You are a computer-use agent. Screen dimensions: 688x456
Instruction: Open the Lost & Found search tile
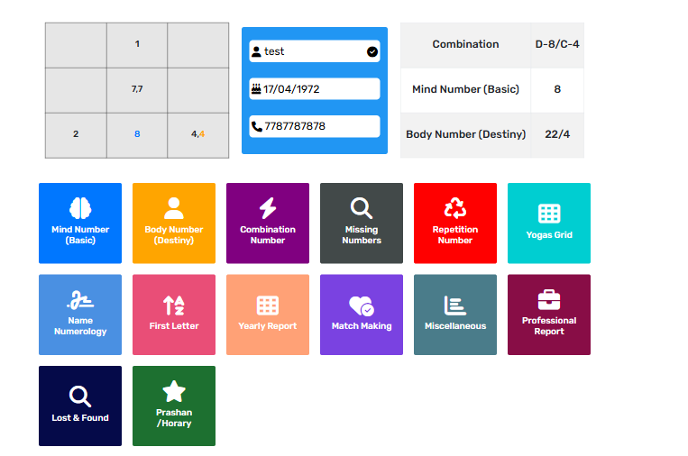(x=80, y=406)
